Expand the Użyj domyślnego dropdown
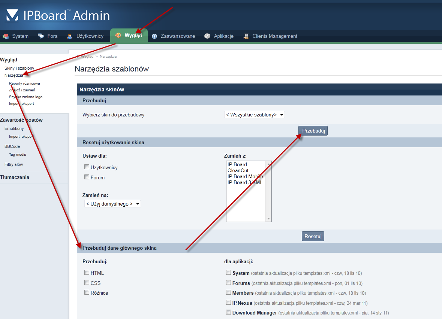 click(x=112, y=204)
